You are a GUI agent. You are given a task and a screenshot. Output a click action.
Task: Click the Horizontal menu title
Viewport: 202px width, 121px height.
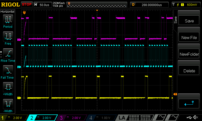pyautogui.click(x=8, y=12)
